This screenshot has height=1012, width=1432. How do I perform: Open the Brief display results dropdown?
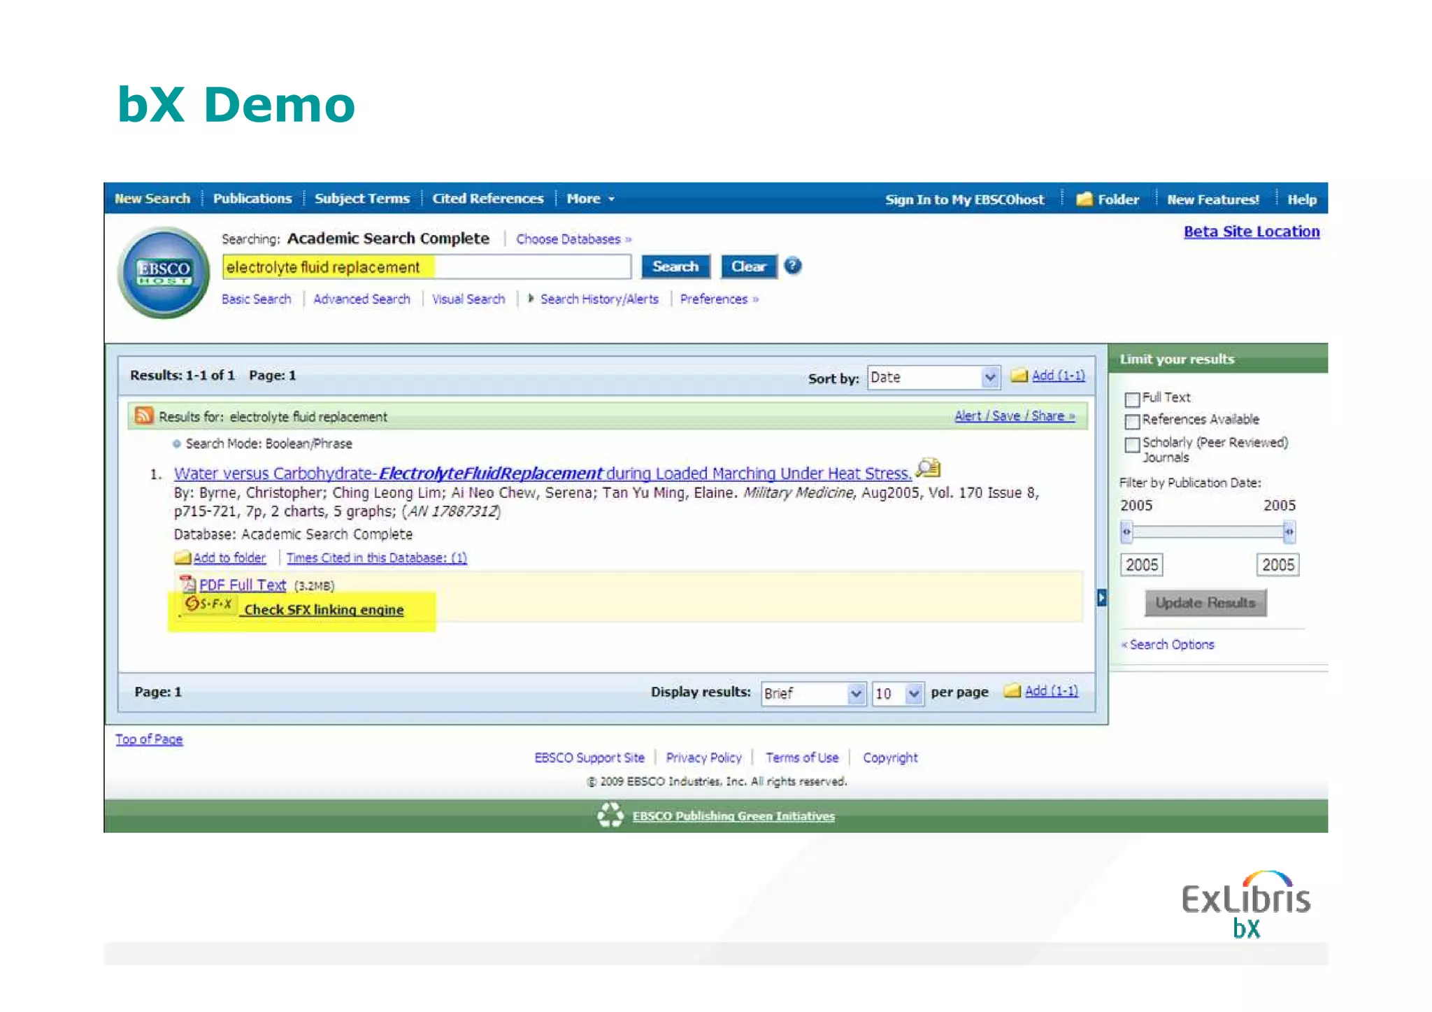[813, 693]
